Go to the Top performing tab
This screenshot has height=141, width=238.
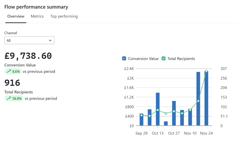64,16
